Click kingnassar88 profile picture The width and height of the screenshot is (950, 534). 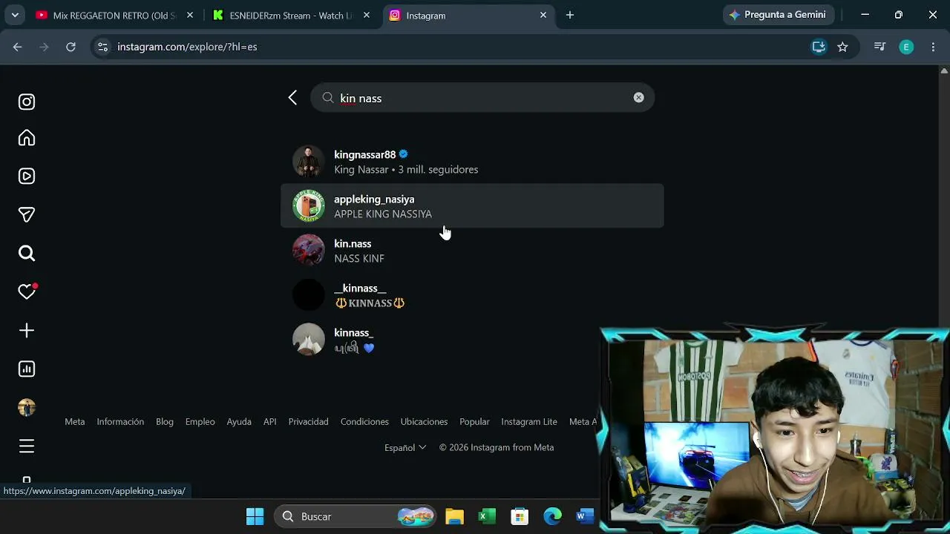(309, 162)
